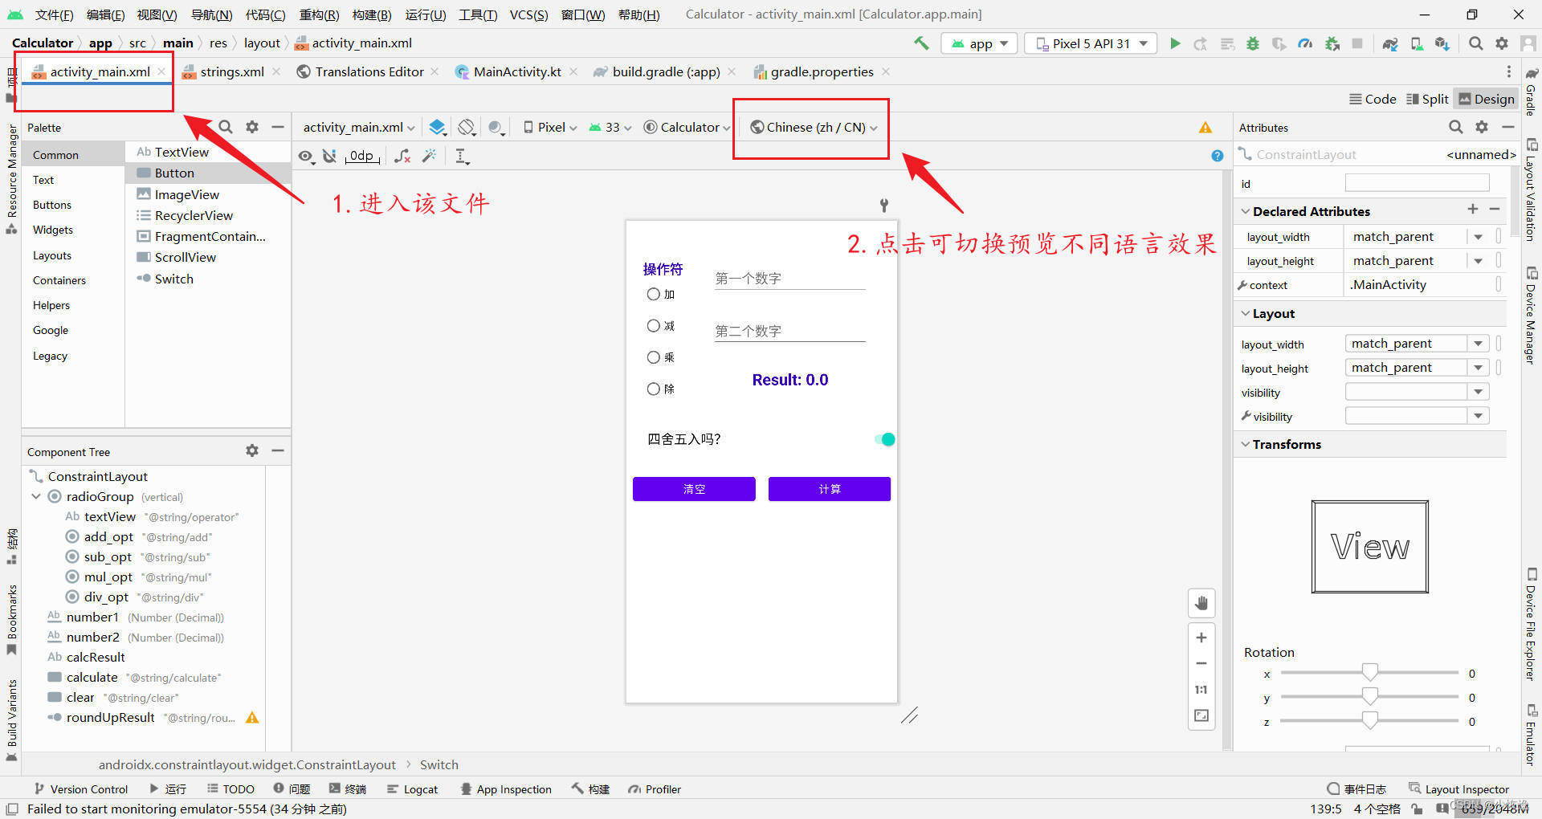
Task: Click the 清空 button in the preview
Action: 693,488
